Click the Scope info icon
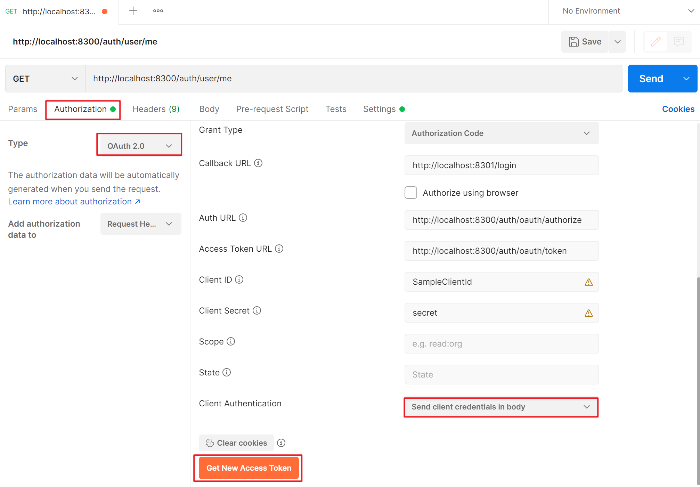This screenshot has height=487, width=700. point(231,341)
